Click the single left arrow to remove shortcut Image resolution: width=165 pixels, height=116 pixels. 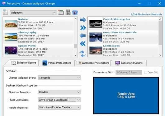[83, 36]
